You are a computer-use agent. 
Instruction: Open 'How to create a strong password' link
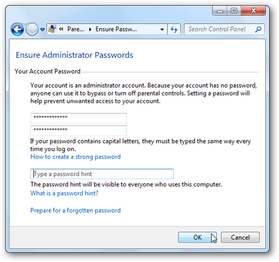pyautogui.click(x=75, y=157)
